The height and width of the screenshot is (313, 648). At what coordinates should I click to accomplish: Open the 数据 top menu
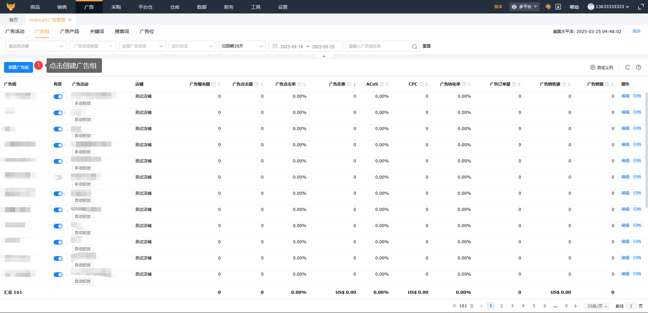(201, 7)
